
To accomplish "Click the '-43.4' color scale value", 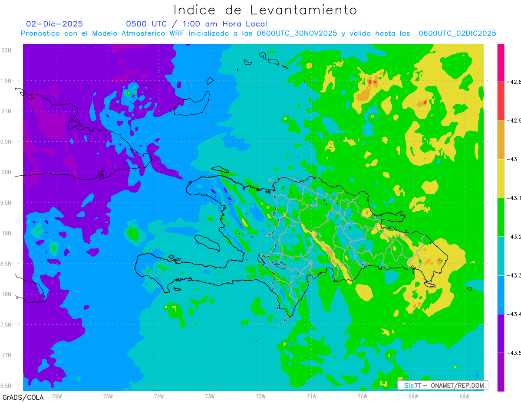I will (513, 314).
